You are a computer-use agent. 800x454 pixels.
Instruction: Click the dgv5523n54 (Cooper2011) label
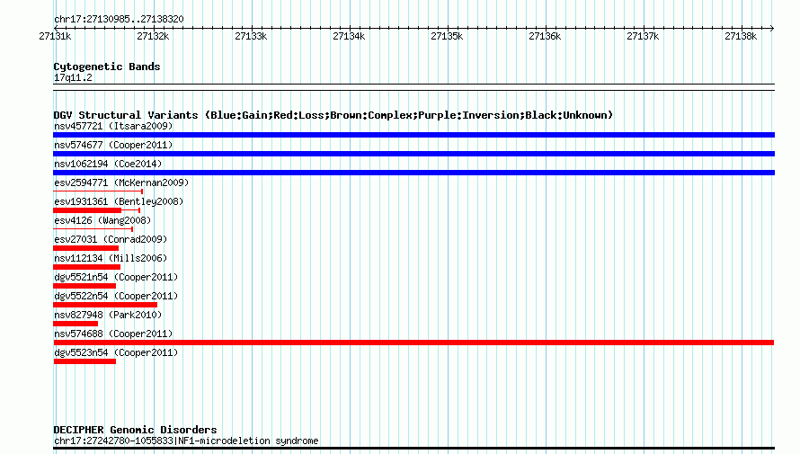[116, 352]
